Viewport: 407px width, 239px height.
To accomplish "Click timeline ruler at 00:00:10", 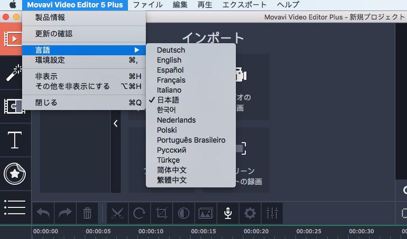I will 151,231.
